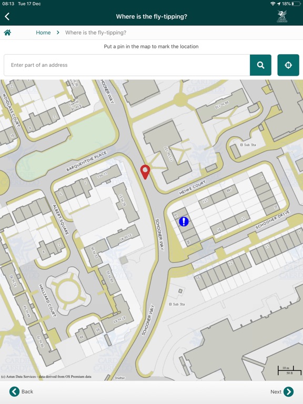Tap the Wi-Fi icon in status bar
Viewport: 303px width, 404px height.
point(272,4)
